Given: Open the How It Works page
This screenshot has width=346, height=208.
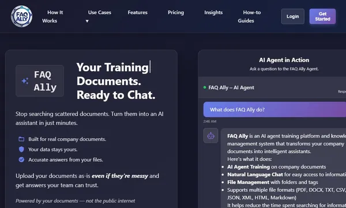Looking at the screenshot, I should tap(52, 17).
